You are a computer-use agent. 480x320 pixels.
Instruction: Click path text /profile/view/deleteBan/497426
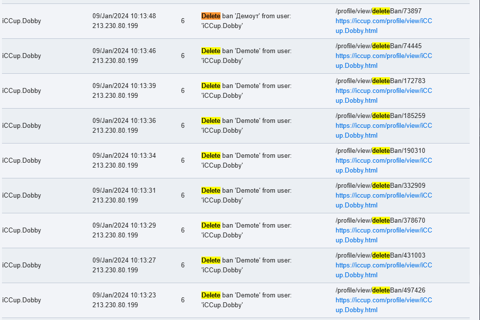[380, 290]
